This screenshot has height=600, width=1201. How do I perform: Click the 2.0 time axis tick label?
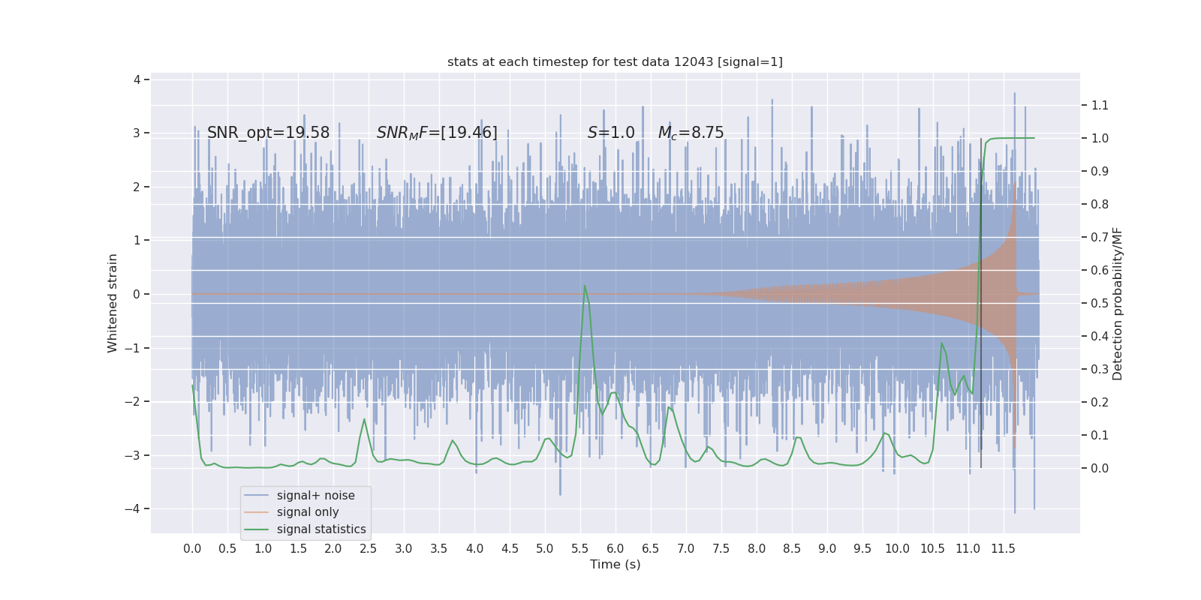pyautogui.click(x=333, y=548)
